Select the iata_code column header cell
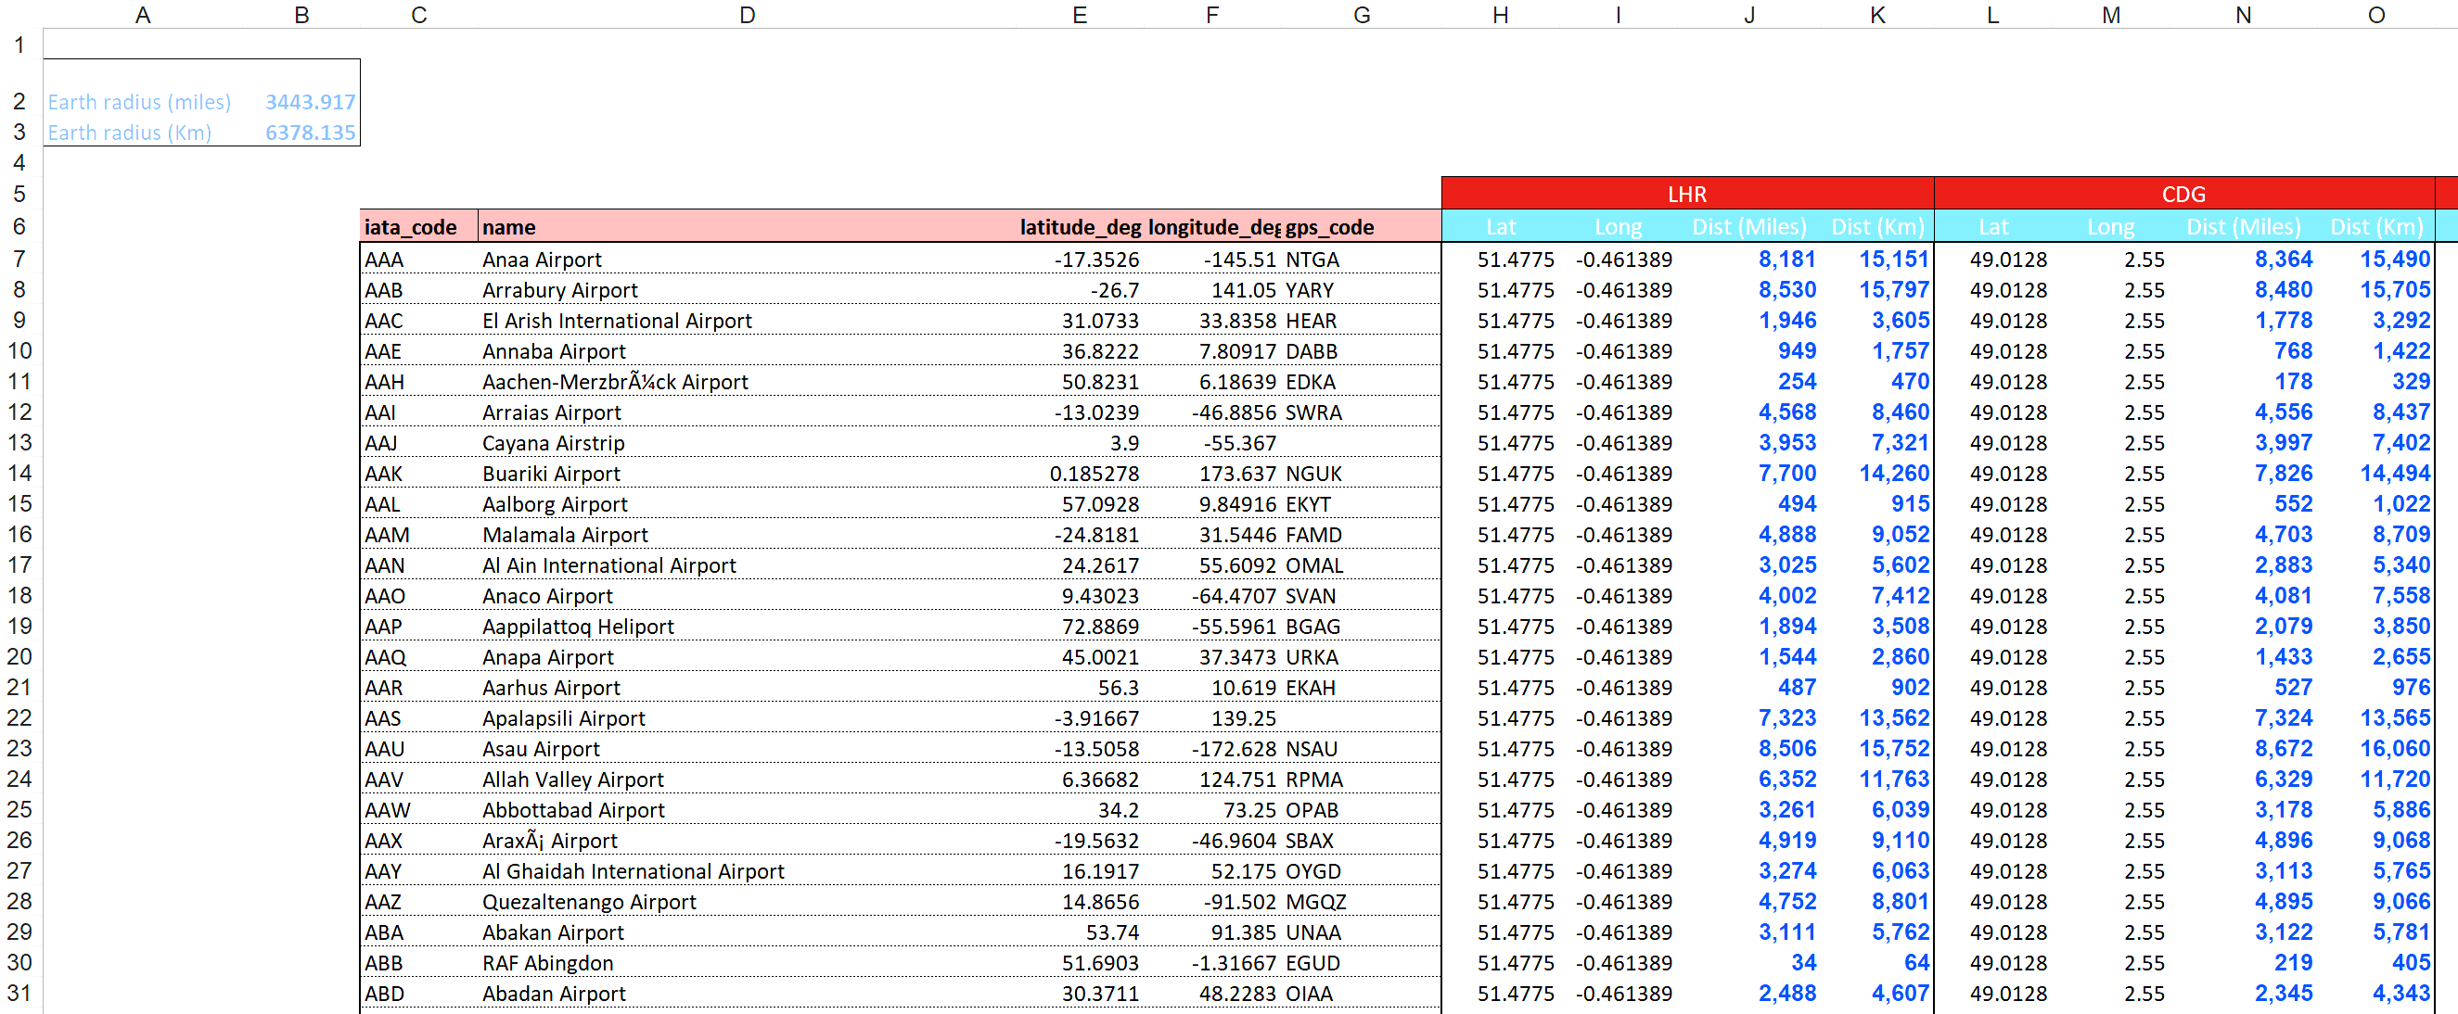This screenshot has width=2458, height=1014. click(419, 227)
